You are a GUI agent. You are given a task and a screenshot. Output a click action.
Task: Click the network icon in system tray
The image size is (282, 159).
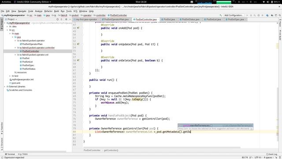(x=263, y=2)
